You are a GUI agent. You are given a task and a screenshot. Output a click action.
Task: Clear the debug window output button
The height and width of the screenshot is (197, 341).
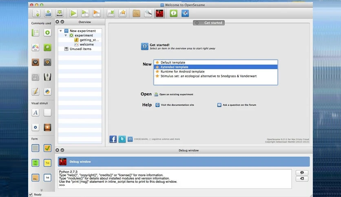(302, 179)
